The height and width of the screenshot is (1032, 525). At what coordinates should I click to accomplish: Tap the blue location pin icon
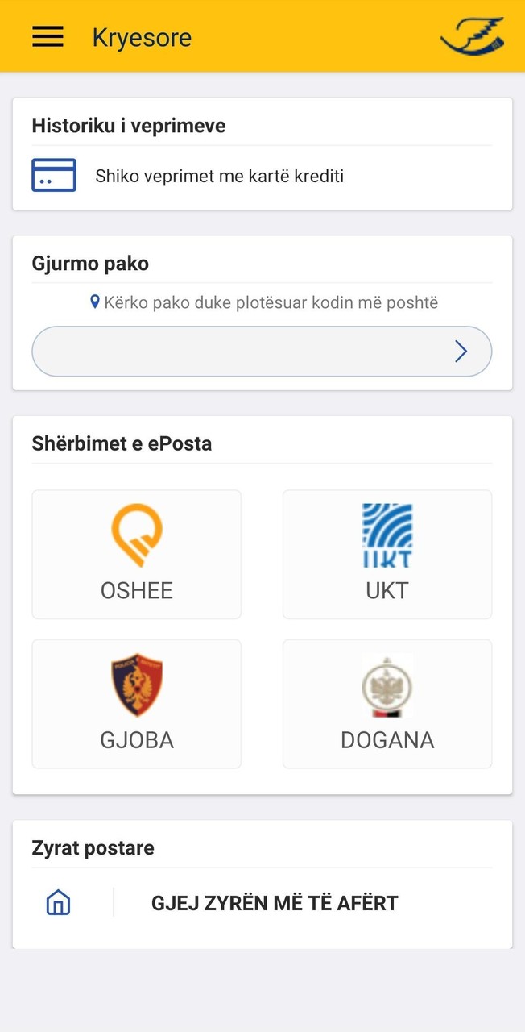coord(95,301)
